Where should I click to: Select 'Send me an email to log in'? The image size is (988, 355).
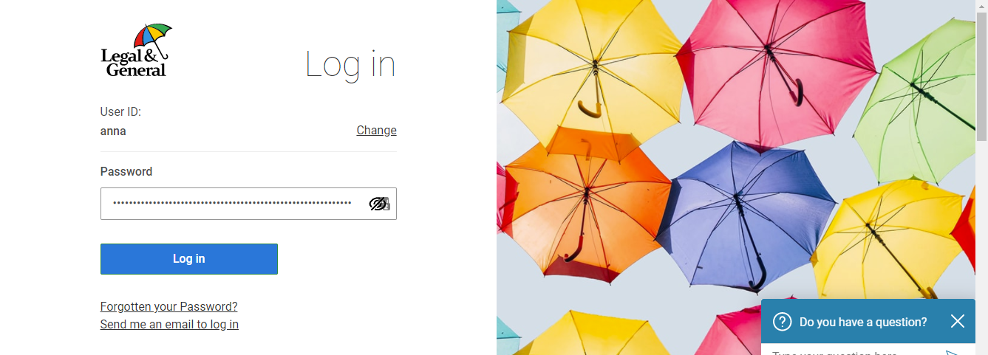(169, 324)
